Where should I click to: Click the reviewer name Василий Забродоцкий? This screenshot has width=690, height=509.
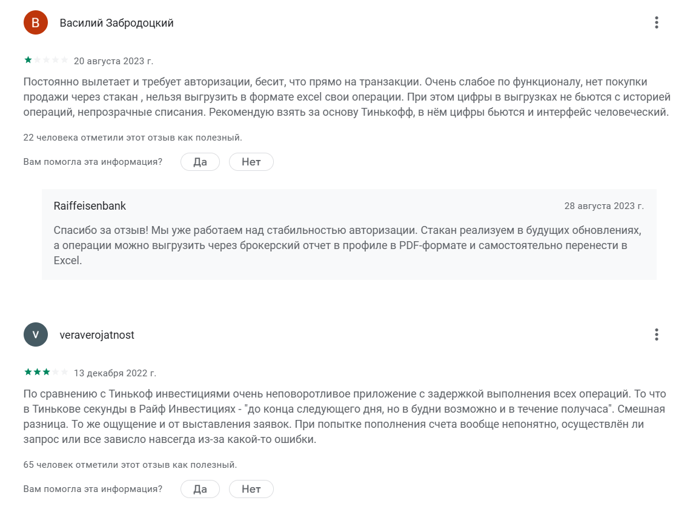(116, 23)
